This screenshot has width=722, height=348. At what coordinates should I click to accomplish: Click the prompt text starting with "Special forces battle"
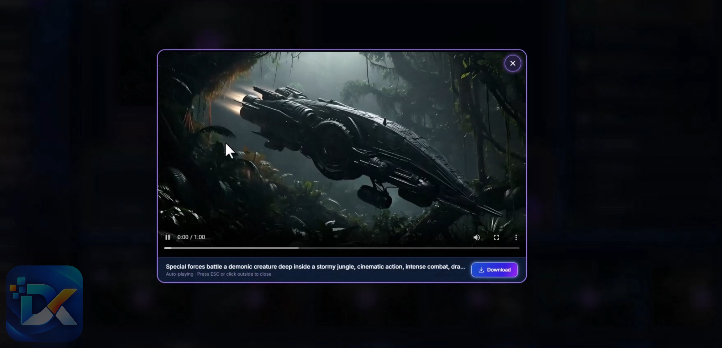pyautogui.click(x=315, y=267)
